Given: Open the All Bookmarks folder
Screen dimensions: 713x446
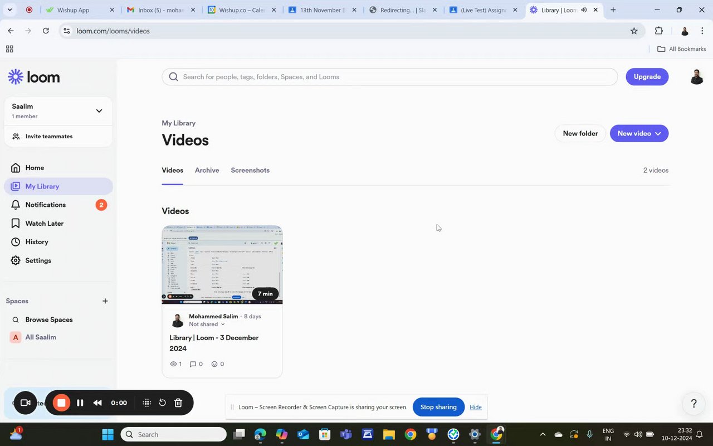Looking at the screenshot, I should coord(681,49).
